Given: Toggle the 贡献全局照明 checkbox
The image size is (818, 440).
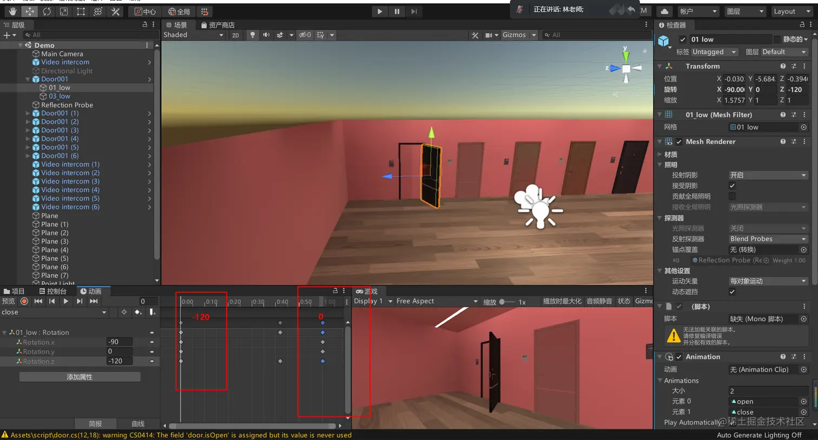Looking at the screenshot, I should pos(732,196).
